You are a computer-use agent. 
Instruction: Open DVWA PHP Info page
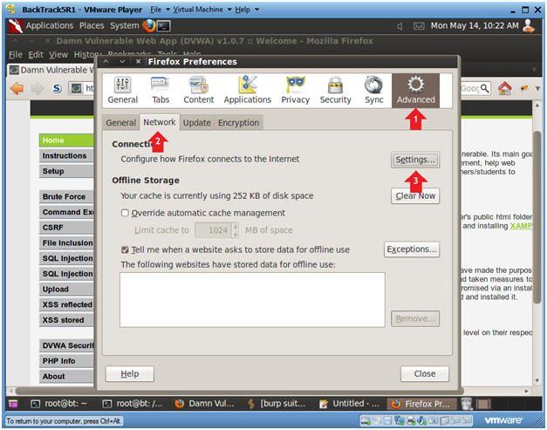point(66,360)
